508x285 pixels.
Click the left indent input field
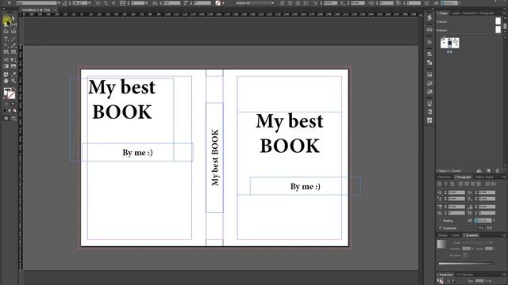click(x=456, y=192)
